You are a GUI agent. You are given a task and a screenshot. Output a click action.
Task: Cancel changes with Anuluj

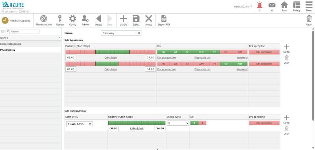[149, 20]
